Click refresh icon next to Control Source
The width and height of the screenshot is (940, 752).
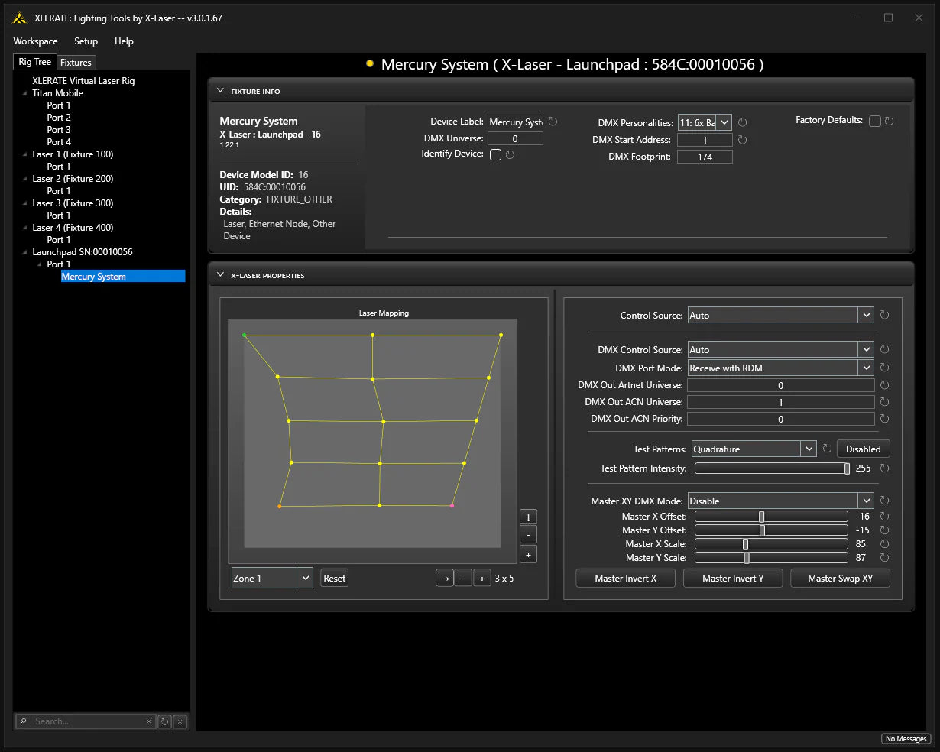click(884, 315)
